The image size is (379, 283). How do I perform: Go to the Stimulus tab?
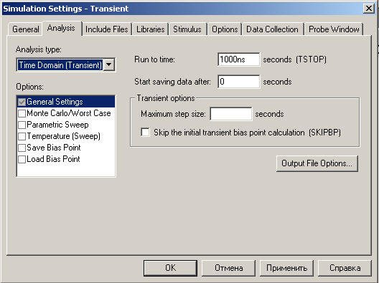(187, 29)
